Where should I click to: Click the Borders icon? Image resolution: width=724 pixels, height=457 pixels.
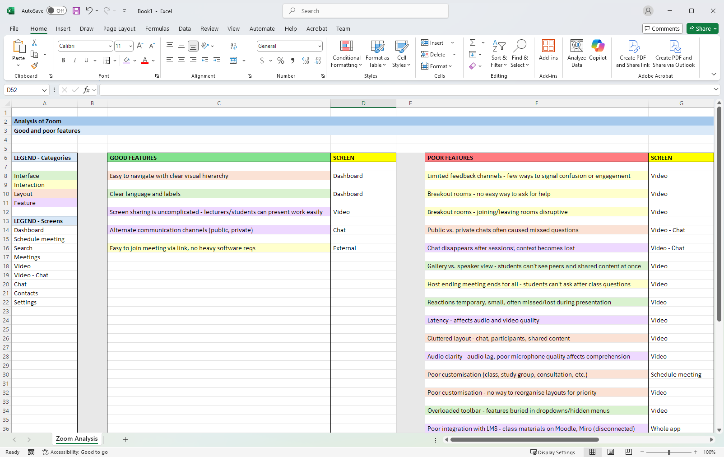pyautogui.click(x=106, y=60)
